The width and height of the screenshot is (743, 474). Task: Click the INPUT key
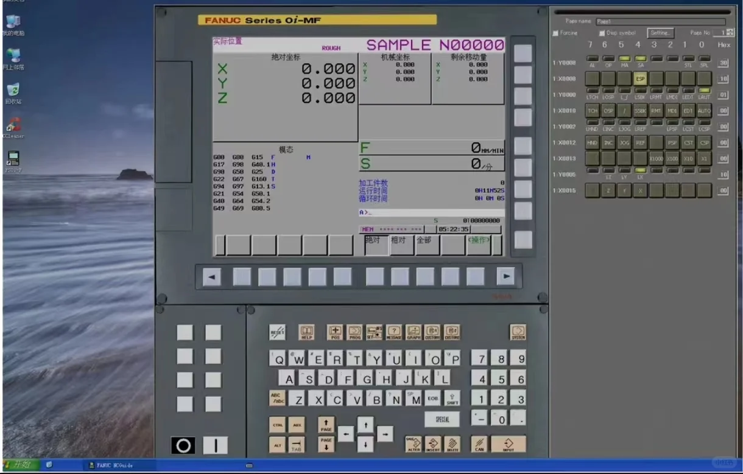coord(509,444)
